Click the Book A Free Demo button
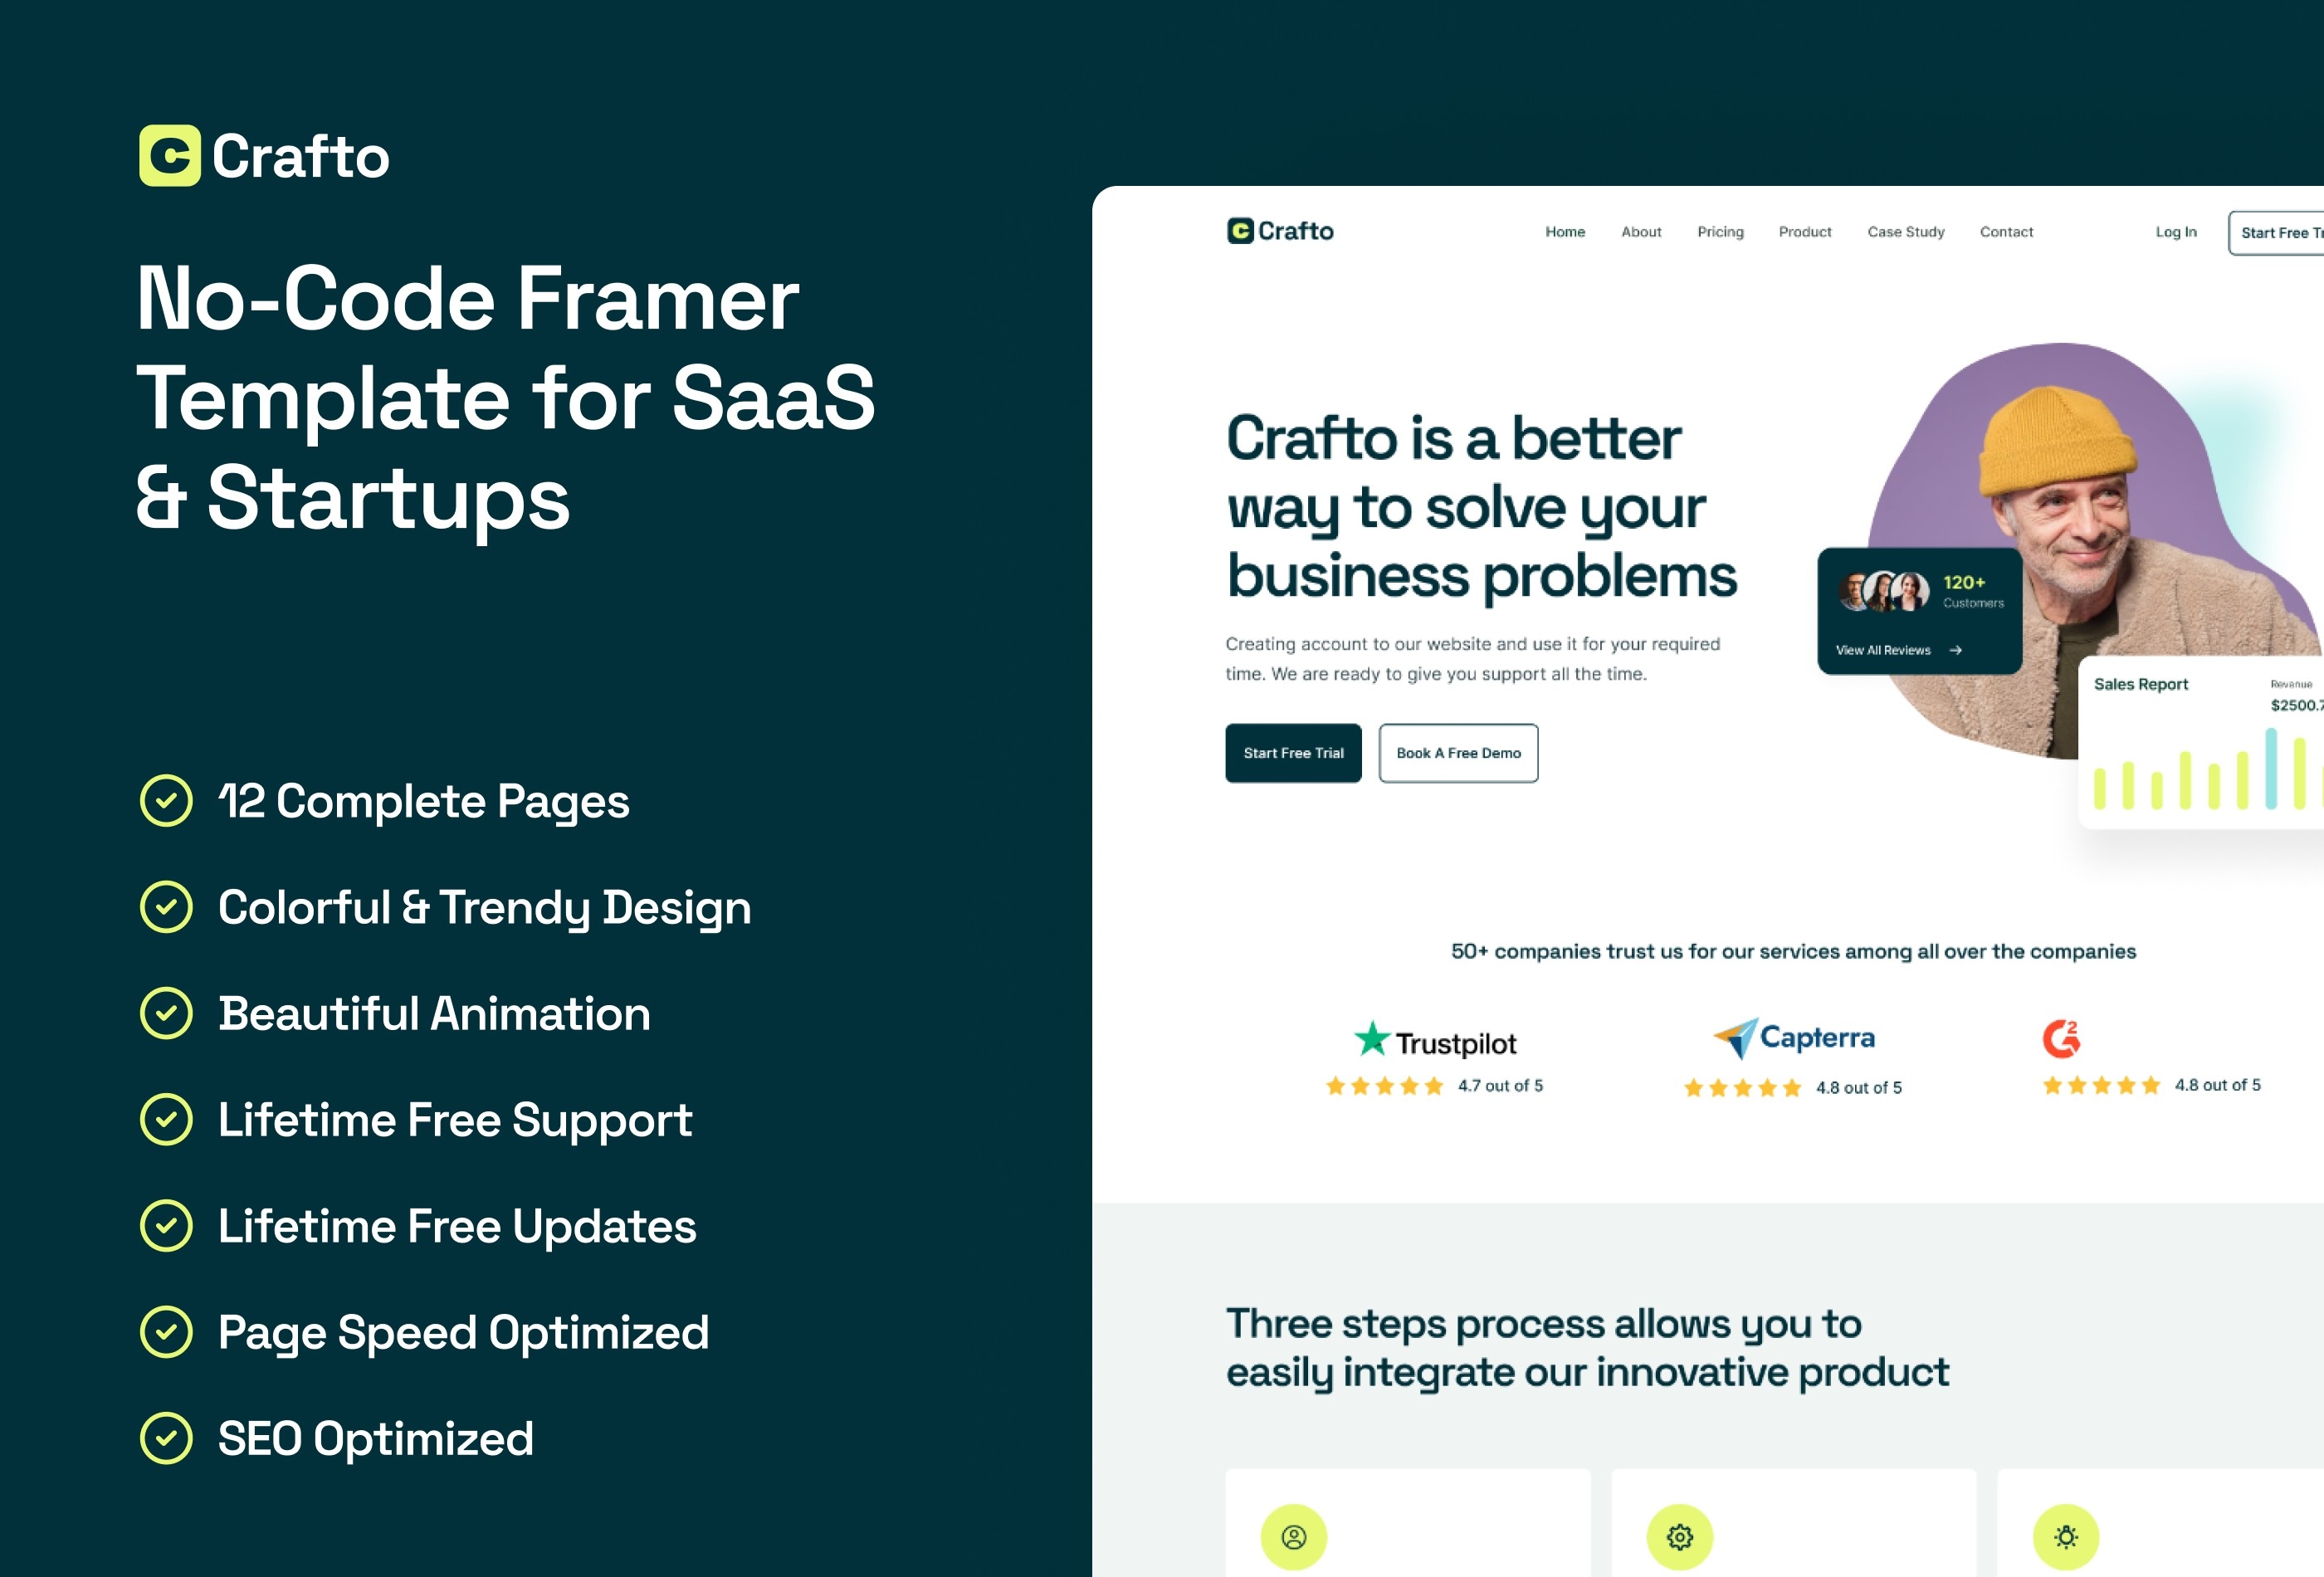2324x1577 pixels. [x=1457, y=754]
